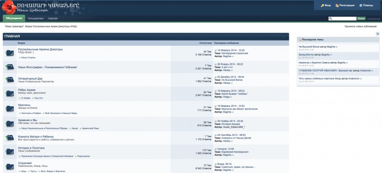The image size is (382, 173).
Task: Click the arrow icon after Запад-Восток автор Bagirka
Action: pos(331,55)
